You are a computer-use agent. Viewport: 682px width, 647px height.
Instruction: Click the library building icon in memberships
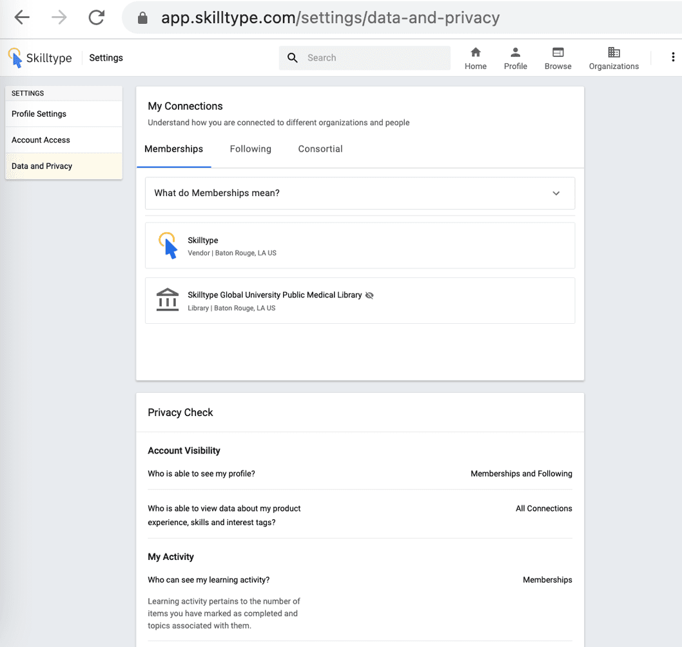[x=168, y=299]
